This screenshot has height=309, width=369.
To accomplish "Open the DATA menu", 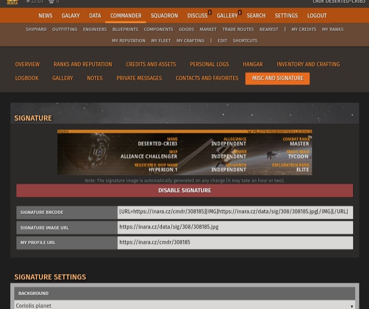I will point(95,15).
